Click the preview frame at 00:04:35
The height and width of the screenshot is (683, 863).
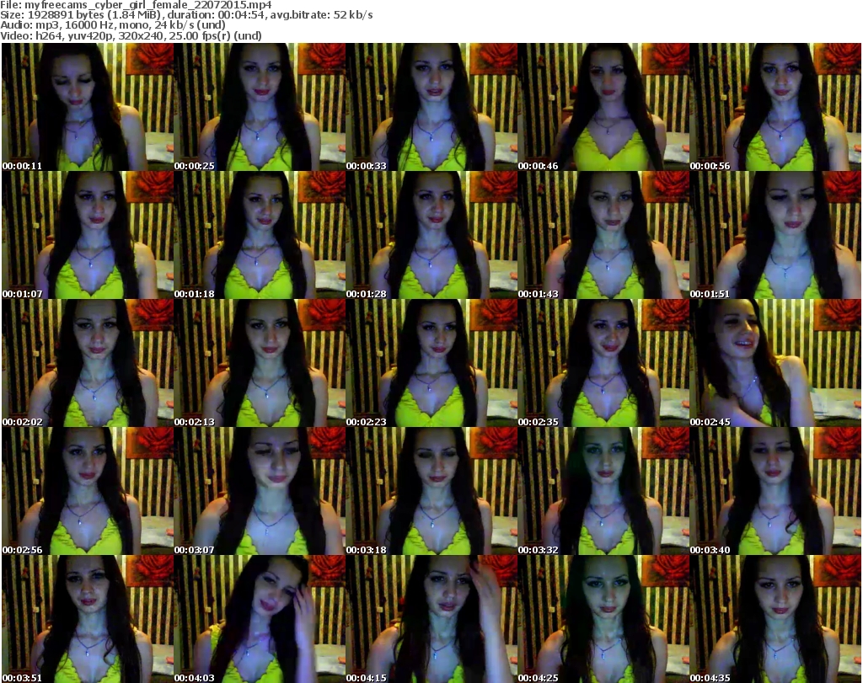tap(775, 619)
